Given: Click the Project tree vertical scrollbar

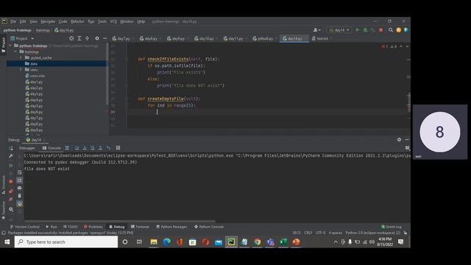Looking at the screenshot, I should pyautogui.click(x=107, y=74).
